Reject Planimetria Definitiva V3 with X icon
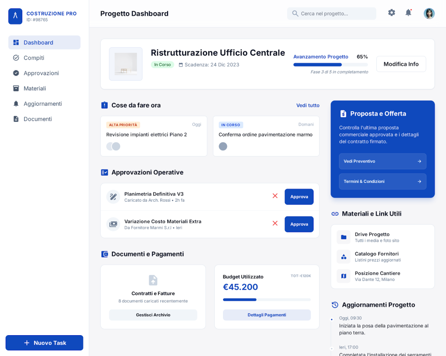 (275, 196)
